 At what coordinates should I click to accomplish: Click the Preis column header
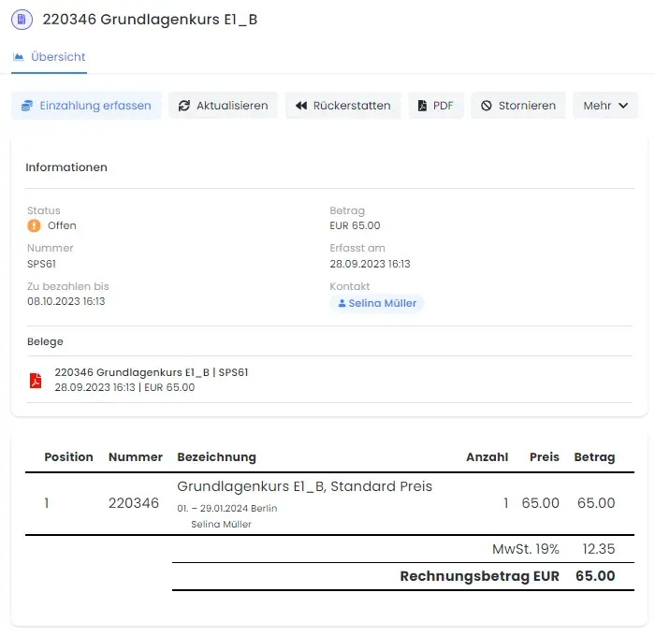point(545,456)
